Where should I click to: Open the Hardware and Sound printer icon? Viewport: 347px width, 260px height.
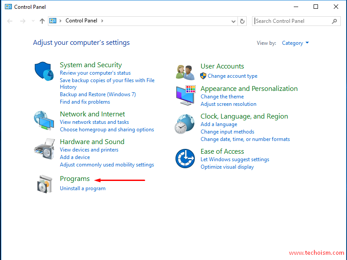(x=44, y=149)
